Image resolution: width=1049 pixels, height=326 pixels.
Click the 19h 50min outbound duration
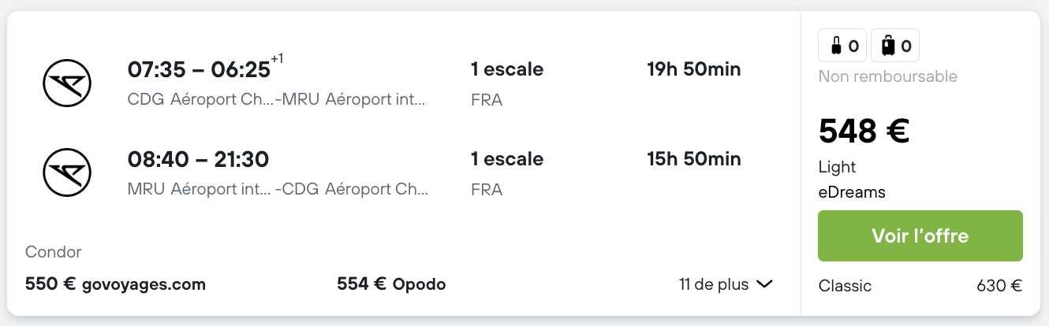pyautogui.click(x=694, y=69)
